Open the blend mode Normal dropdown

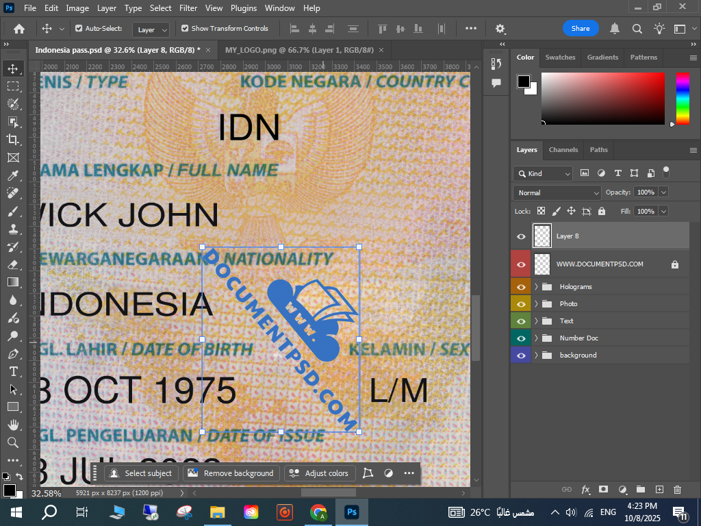click(x=557, y=192)
